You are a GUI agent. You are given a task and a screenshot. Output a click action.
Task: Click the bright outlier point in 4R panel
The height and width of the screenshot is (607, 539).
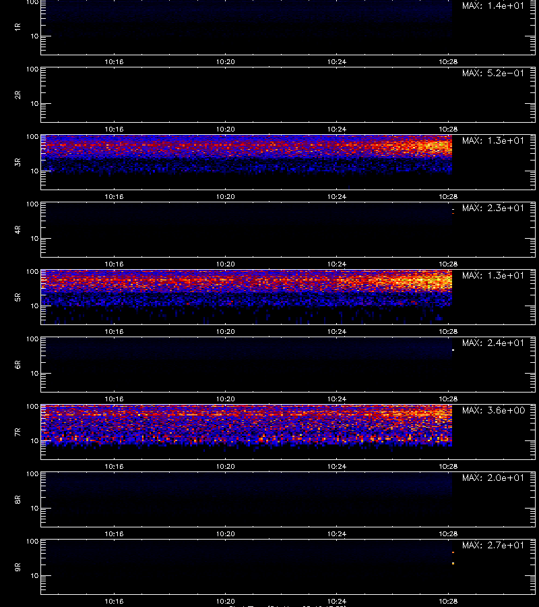[x=453, y=210]
